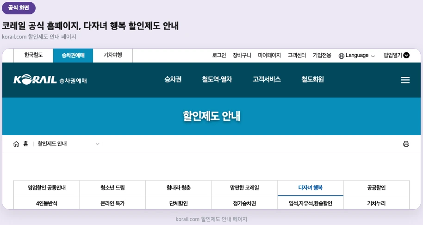Select 영업할인 공통안내 tab
The width and height of the screenshot is (423, 225).
coord(47,188)
